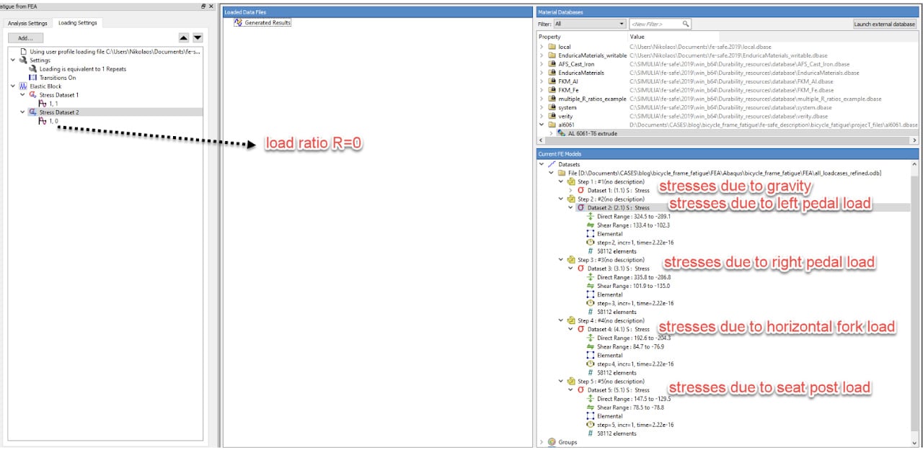This screenshot has width=923, height=450.
Task: Click Shear Range 78.5 to -78.8
Action: pyautogui.click(x=631, y=407)
